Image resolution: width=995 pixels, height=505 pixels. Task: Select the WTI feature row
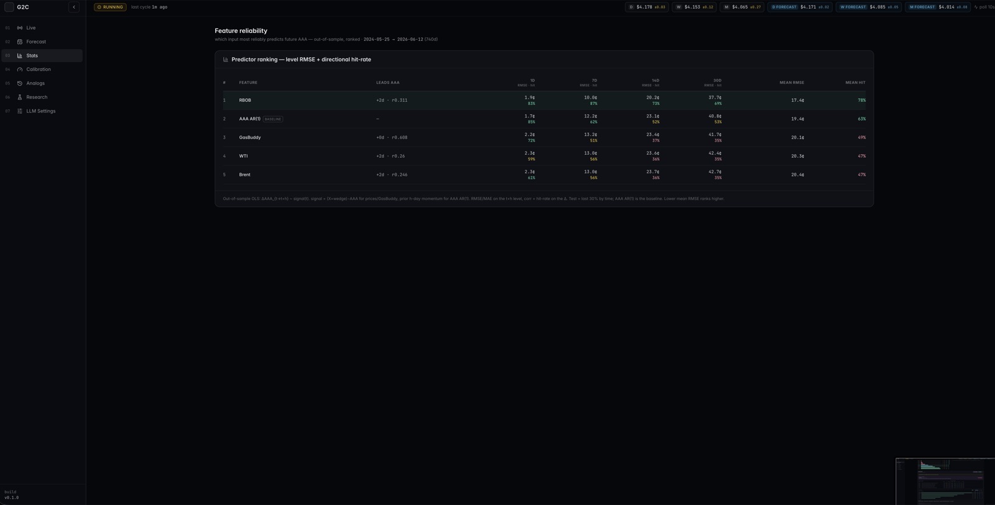[x=544, y=156]
